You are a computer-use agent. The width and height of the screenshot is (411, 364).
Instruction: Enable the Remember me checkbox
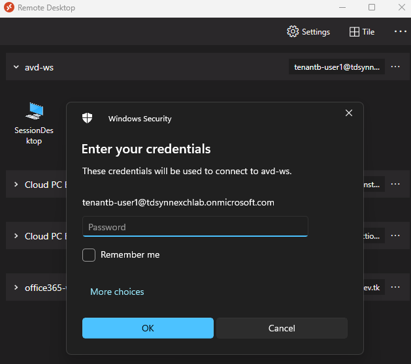pos(89,255)
